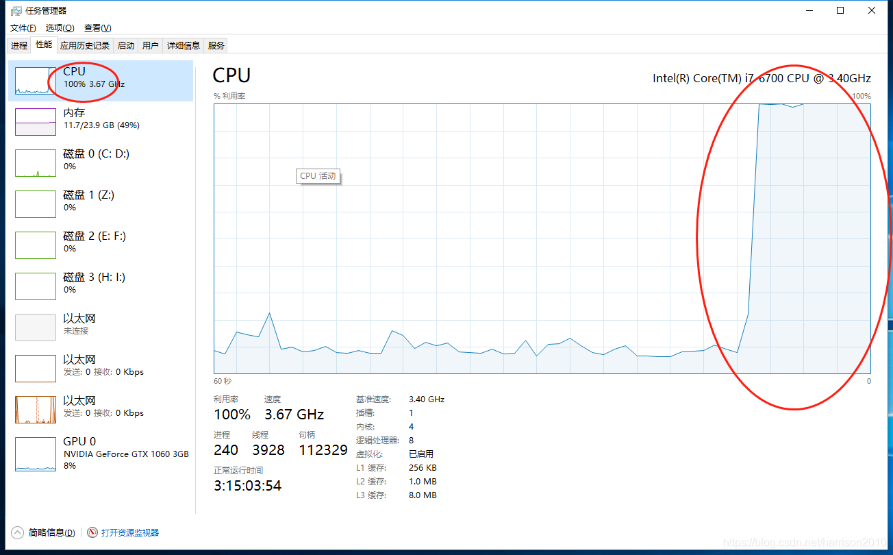Switch to the 应用历史记录 tab

click(x=85, y=46)
